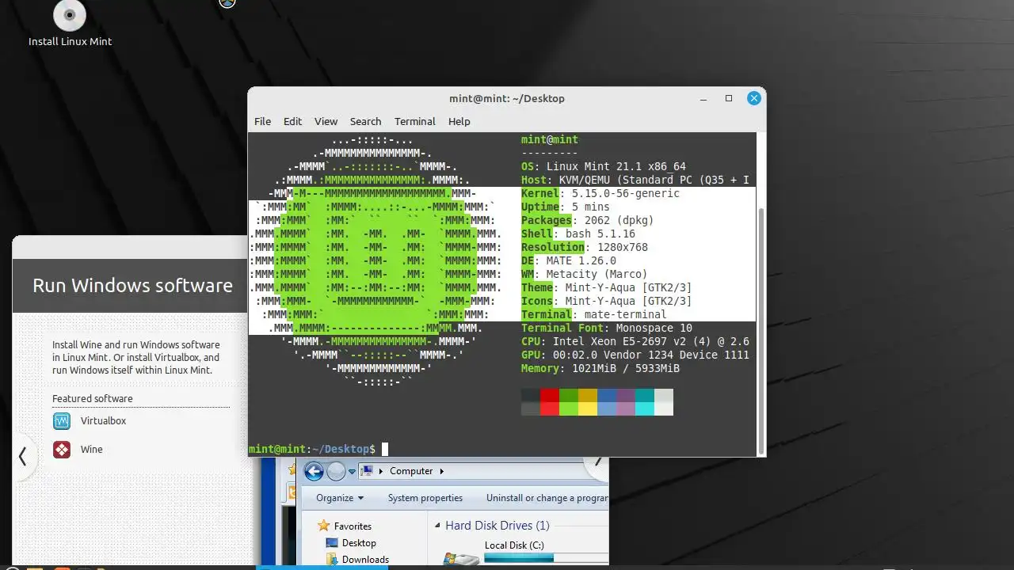Click the 'Run Windows software' slide heading

pos(132,286)
